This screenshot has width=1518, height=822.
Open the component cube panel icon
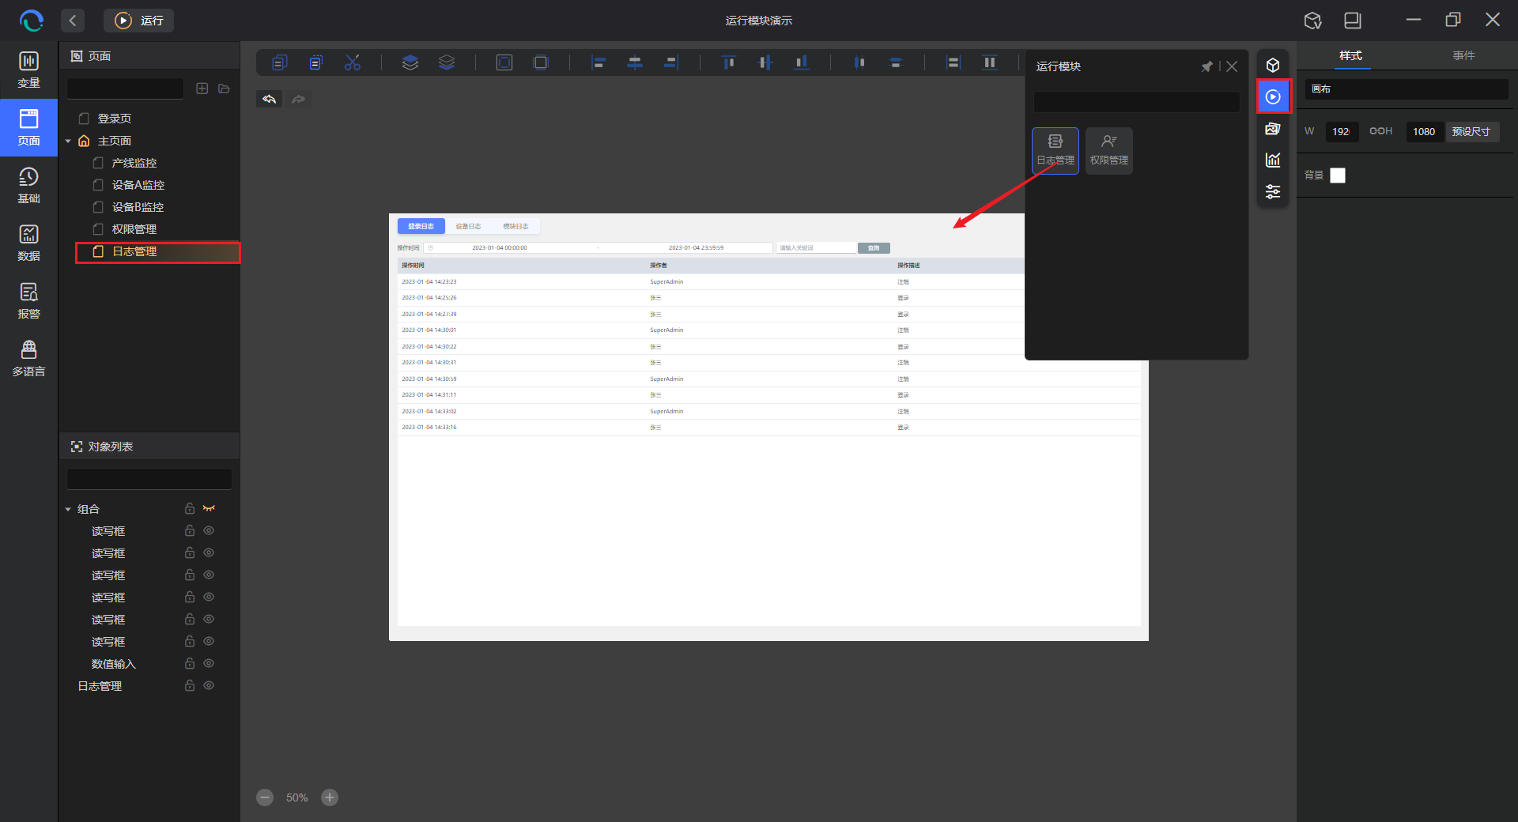[x=1273, y=65]
